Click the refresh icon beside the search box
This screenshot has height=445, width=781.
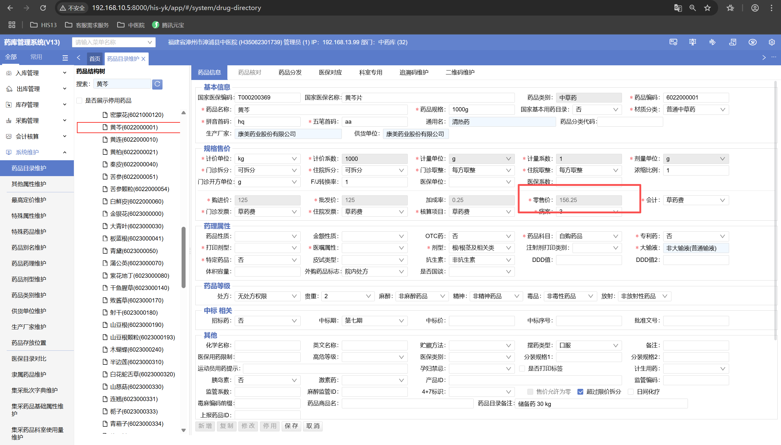pos(157,84)
